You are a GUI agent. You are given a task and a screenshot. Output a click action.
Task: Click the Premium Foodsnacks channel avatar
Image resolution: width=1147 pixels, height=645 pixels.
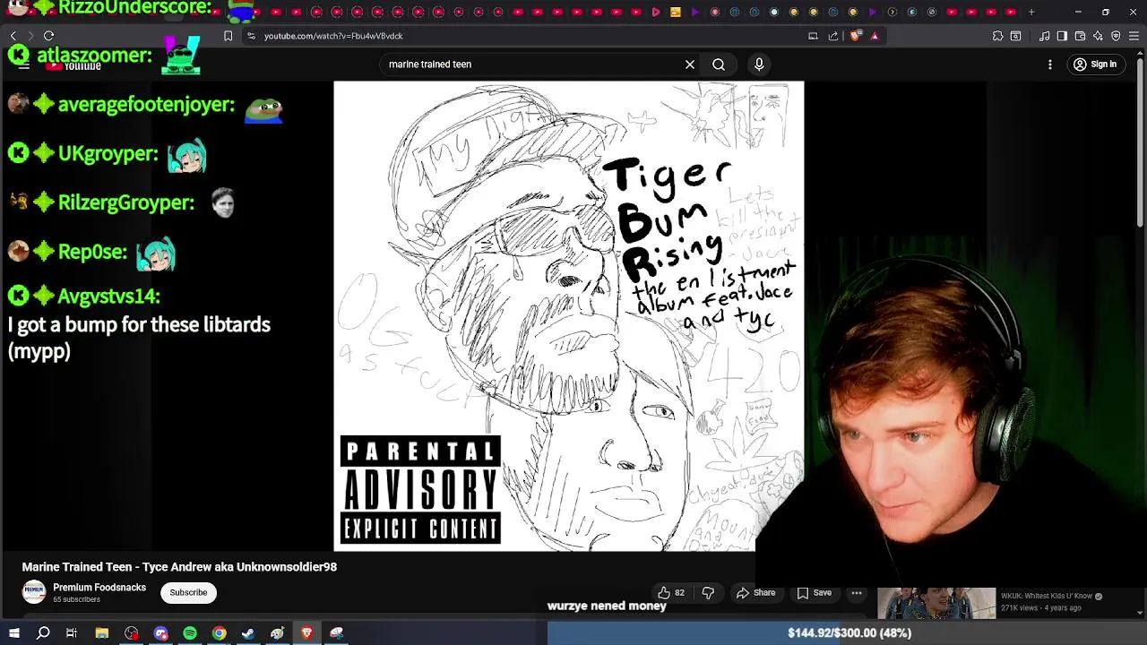point(34,592)
